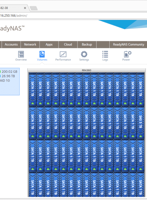Click the AID 10 RAID level text

tap(5, 81)
